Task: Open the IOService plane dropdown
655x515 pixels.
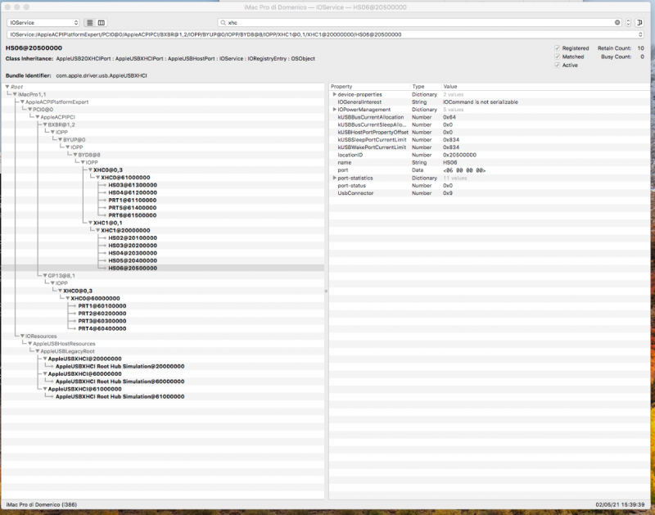Action: [43, 22]
